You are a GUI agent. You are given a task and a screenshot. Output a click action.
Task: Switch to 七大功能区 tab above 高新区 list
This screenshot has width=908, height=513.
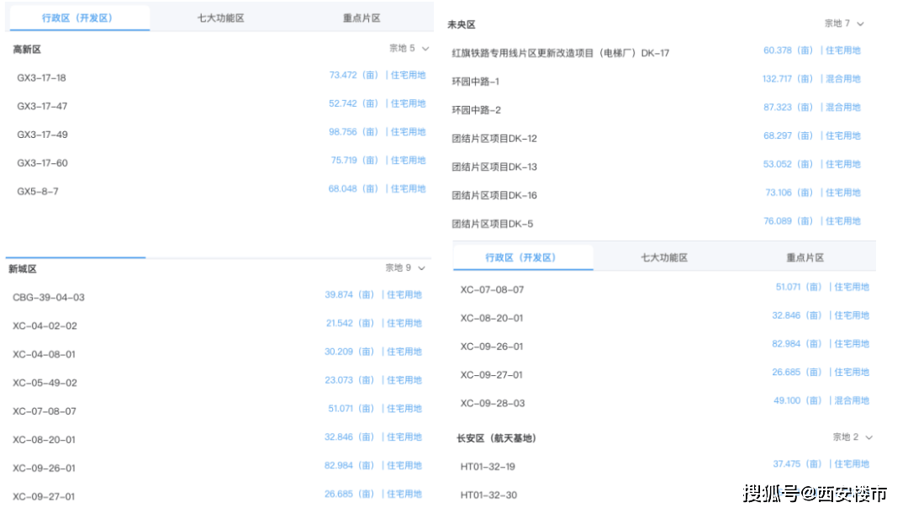(220, 18)
